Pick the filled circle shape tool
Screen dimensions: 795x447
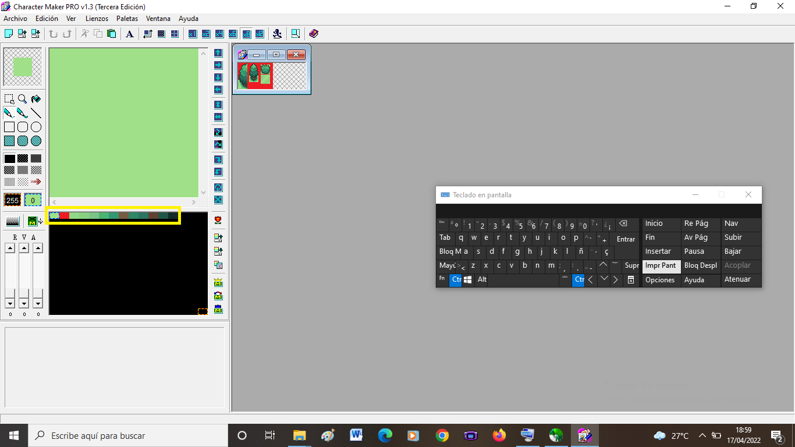coord(36,141)
